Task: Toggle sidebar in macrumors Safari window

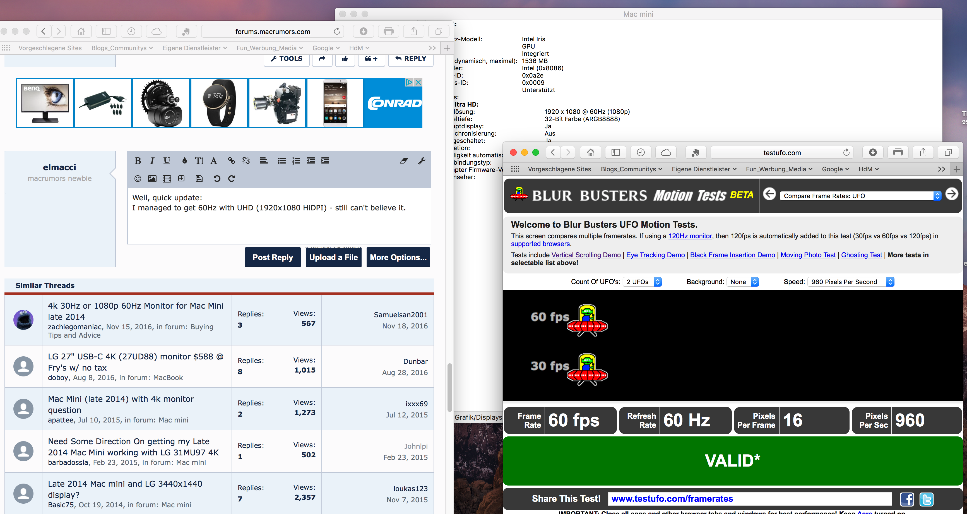Action: (106, 31)
